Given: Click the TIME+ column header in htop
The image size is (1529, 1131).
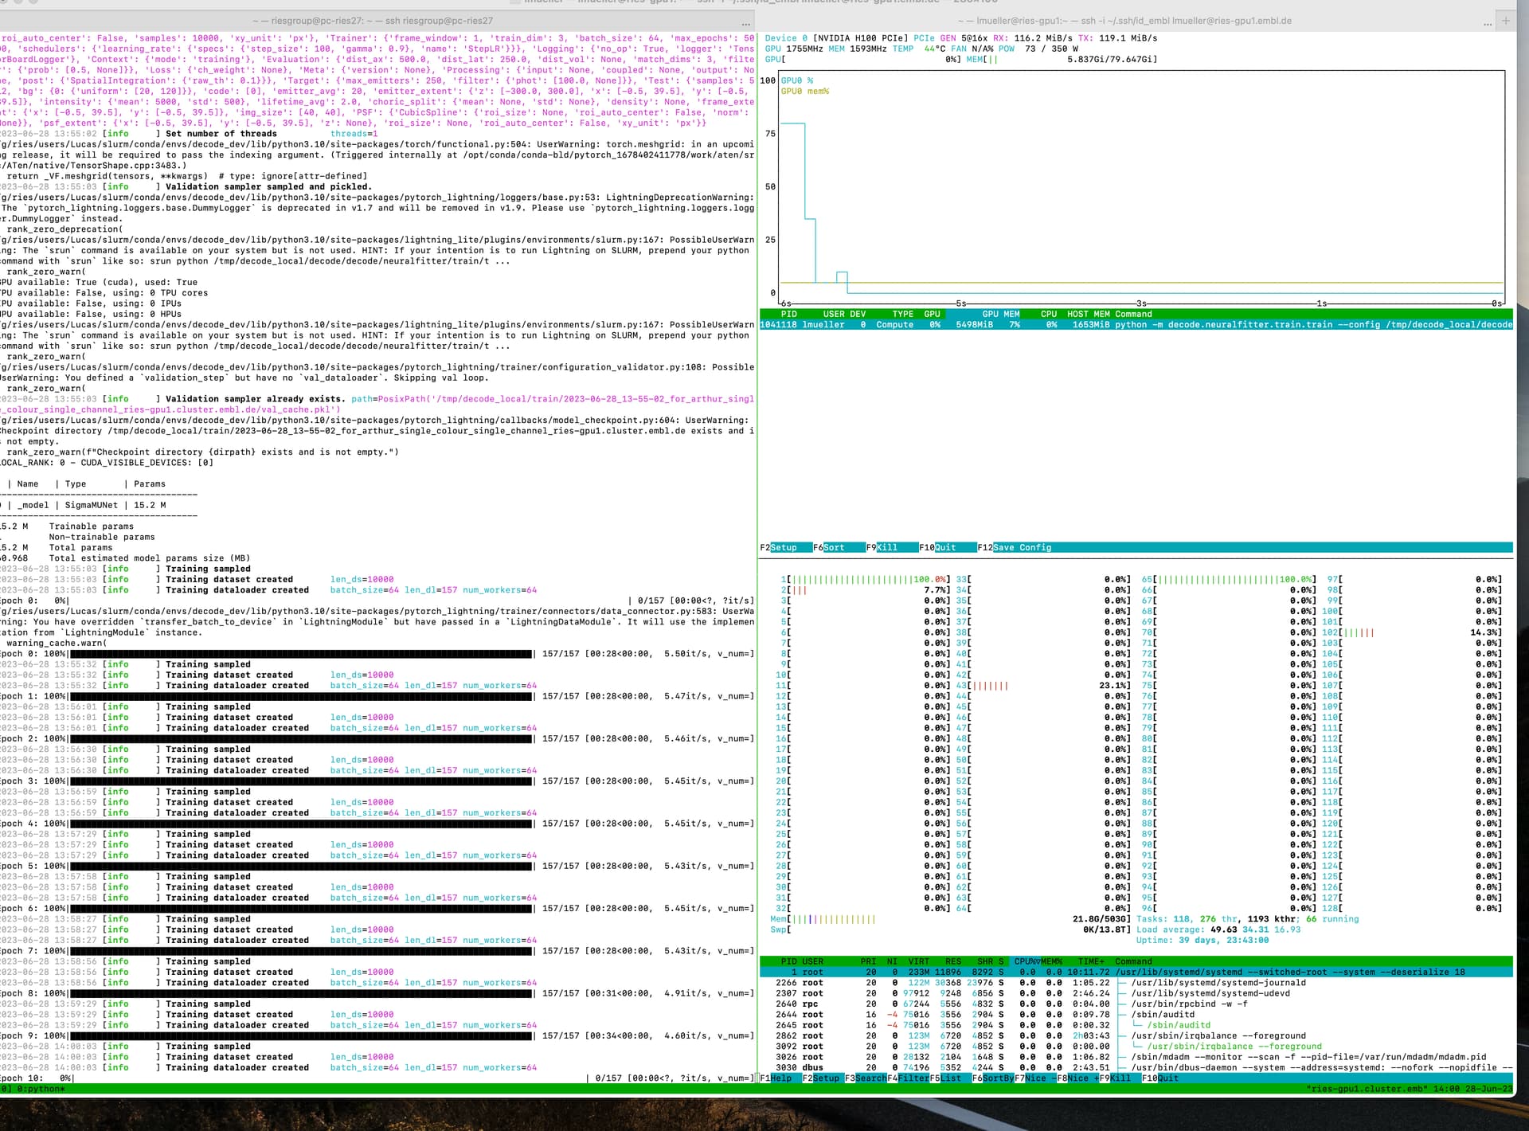Looking at the screenshot, I should [x=1093, y=961].
